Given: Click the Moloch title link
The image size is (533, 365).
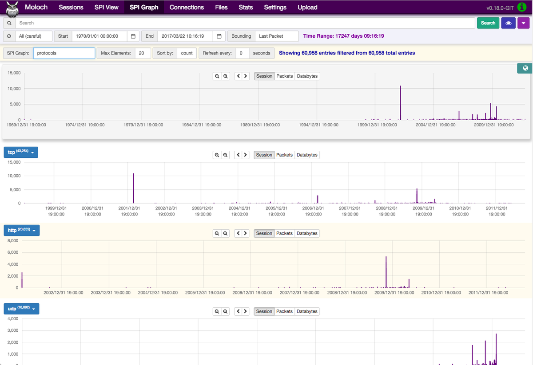Looking at the screenshot, I should click(36, 7).
